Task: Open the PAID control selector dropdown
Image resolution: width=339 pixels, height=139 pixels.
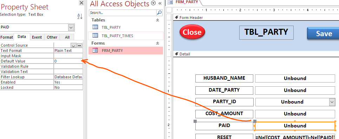Action: coord(71,27)
